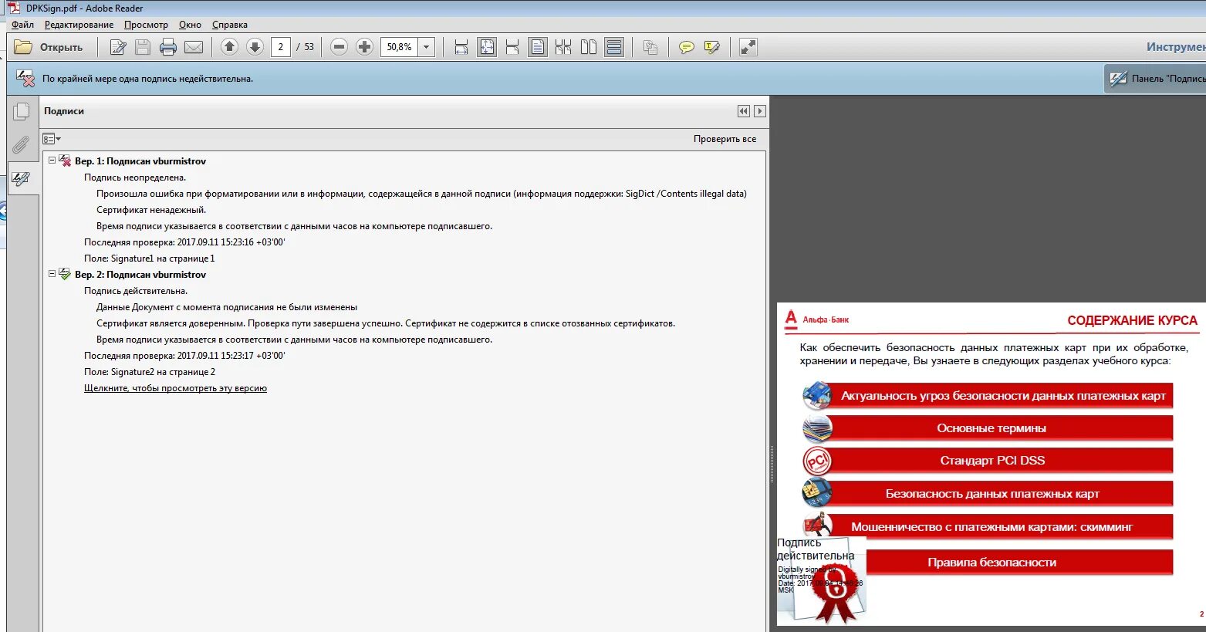1206x632 pixels.
Task: Open the Инструменты pane link
Action: click(x=1176, y=47)
